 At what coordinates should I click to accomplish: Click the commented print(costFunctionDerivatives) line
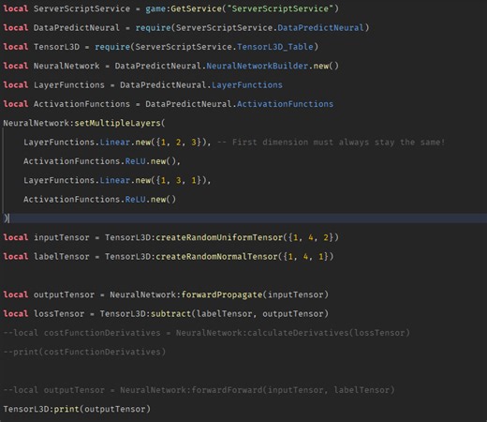click(84, 352)
